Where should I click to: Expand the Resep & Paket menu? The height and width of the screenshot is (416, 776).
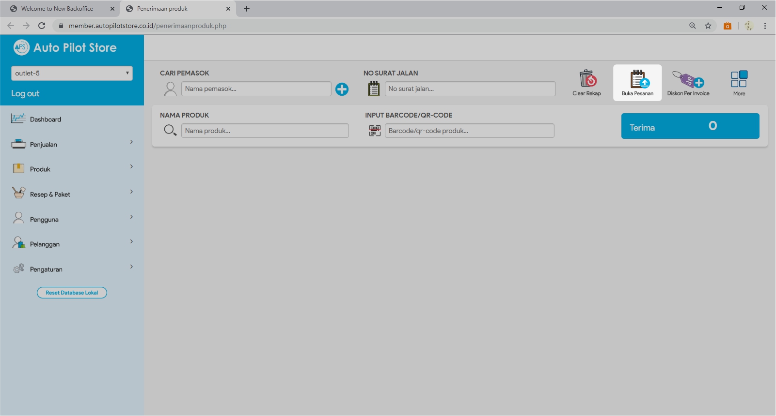[x=72, y=194]
